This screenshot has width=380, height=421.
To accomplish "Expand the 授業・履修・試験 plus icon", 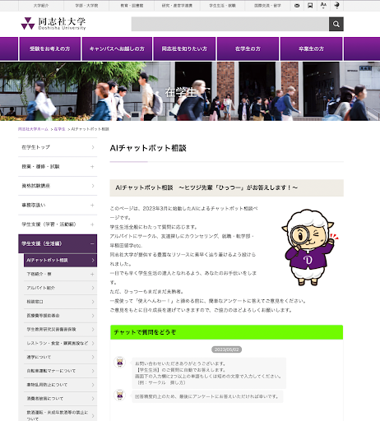I will [x=92, y=166].
